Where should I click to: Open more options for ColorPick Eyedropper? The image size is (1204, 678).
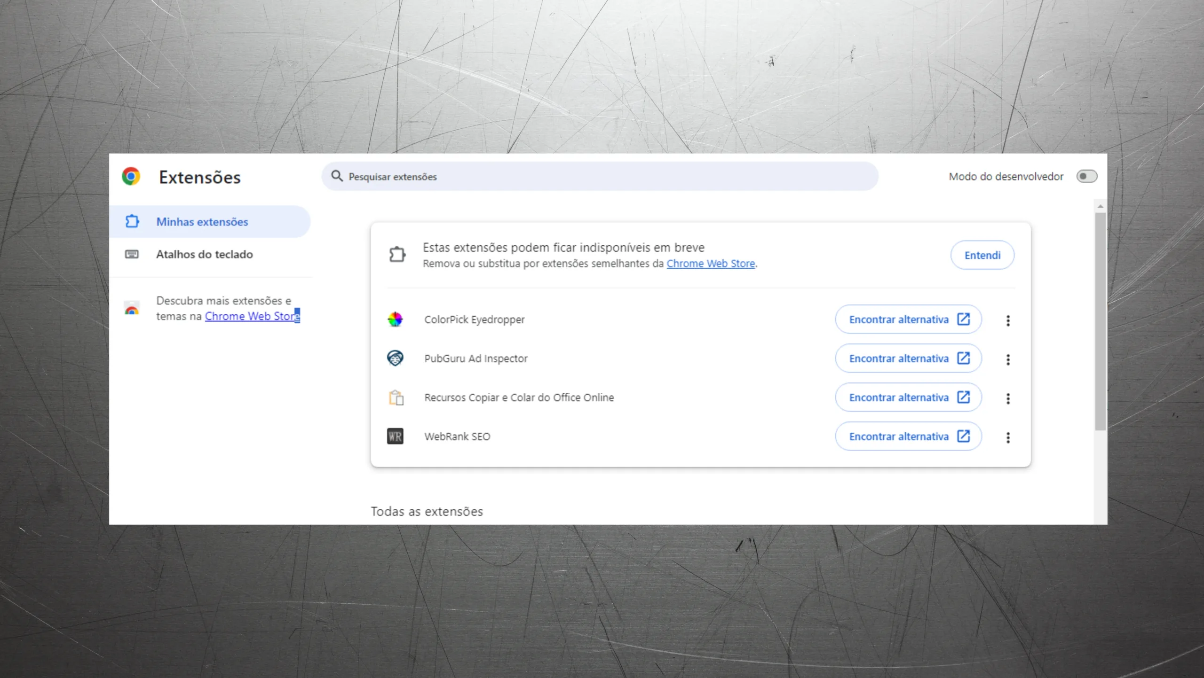tap(1008, 320)
